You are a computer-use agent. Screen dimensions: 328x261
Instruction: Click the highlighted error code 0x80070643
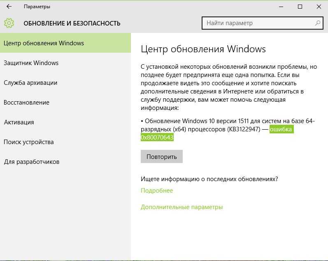(x=157, y=137)
